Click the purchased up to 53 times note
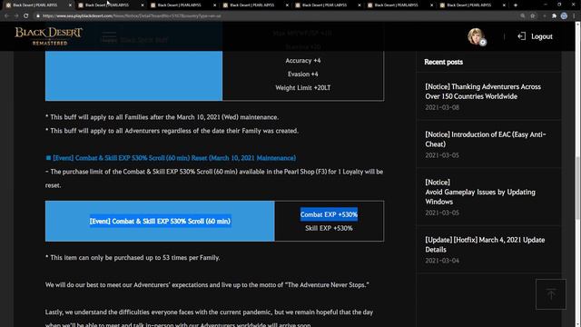 click(133, 257)
